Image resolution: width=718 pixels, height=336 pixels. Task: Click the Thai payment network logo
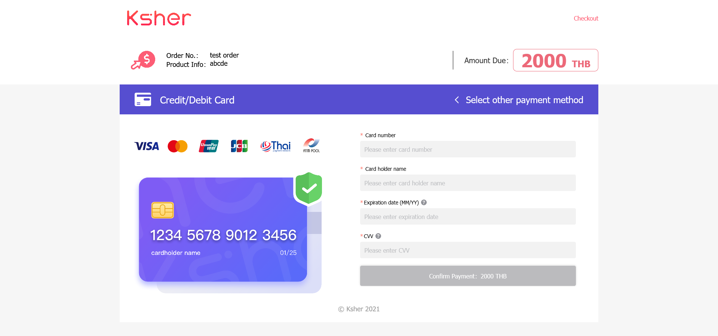[x=276, y=146]
